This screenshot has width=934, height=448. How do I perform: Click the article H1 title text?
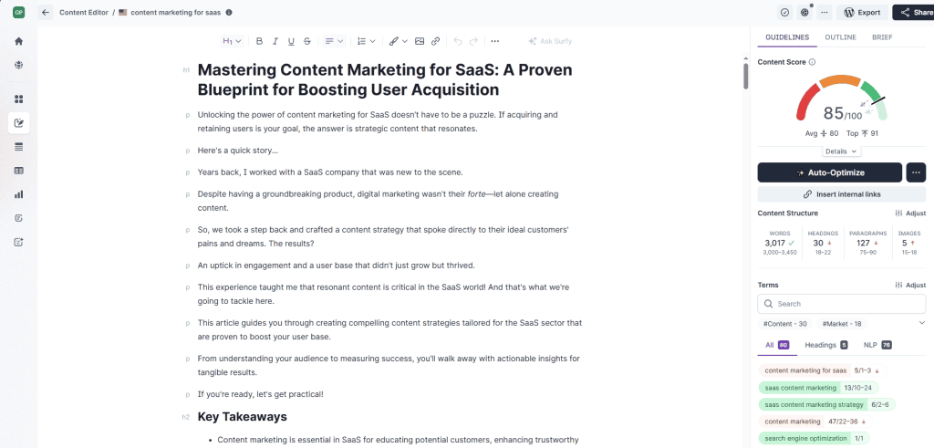coord(385,79)
